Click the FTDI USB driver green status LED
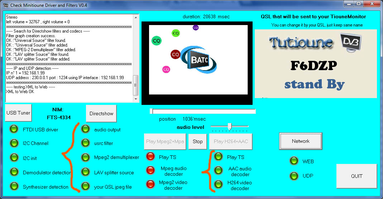Viewport: 383px width, 199px height. [14, 129]
